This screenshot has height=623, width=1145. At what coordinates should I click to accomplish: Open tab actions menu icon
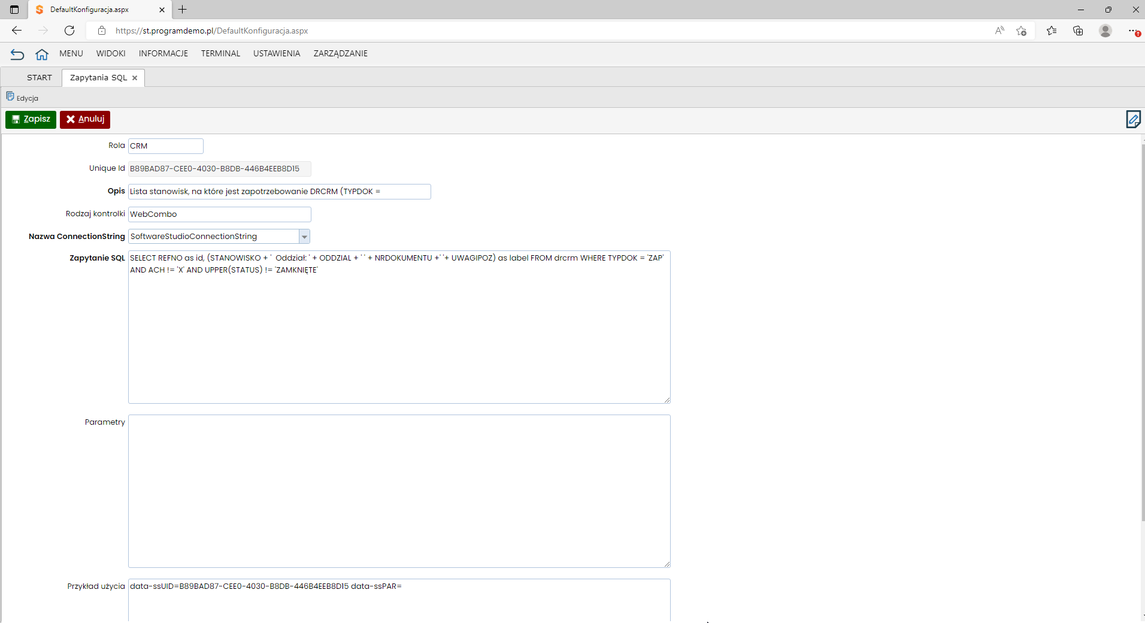coord(14,10)
